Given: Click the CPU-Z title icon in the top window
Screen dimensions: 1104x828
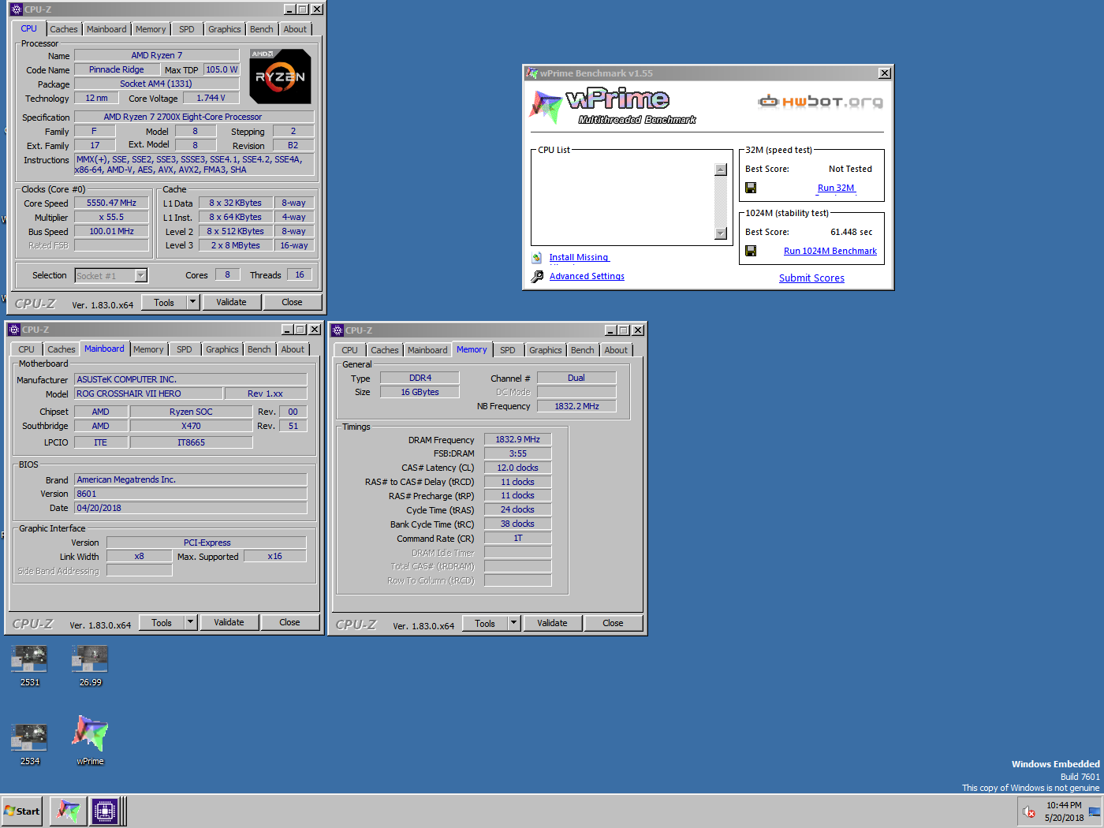Looking at the screenshot, I should (x=17, y=9).
